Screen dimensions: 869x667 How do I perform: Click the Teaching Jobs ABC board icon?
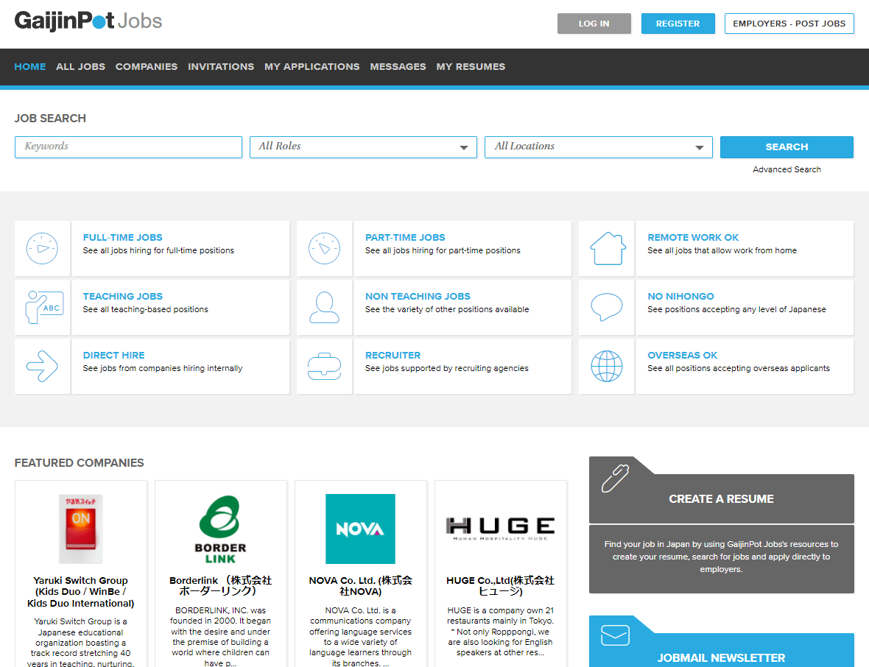point(44,307)
